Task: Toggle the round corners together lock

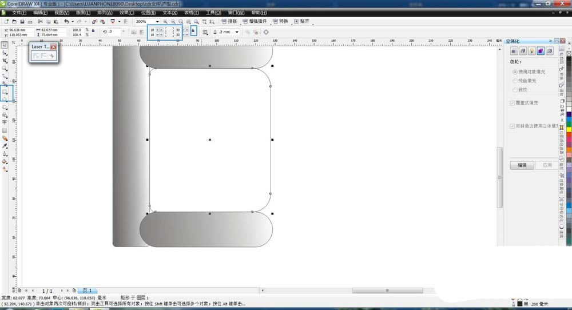Action: coord(193,31)
